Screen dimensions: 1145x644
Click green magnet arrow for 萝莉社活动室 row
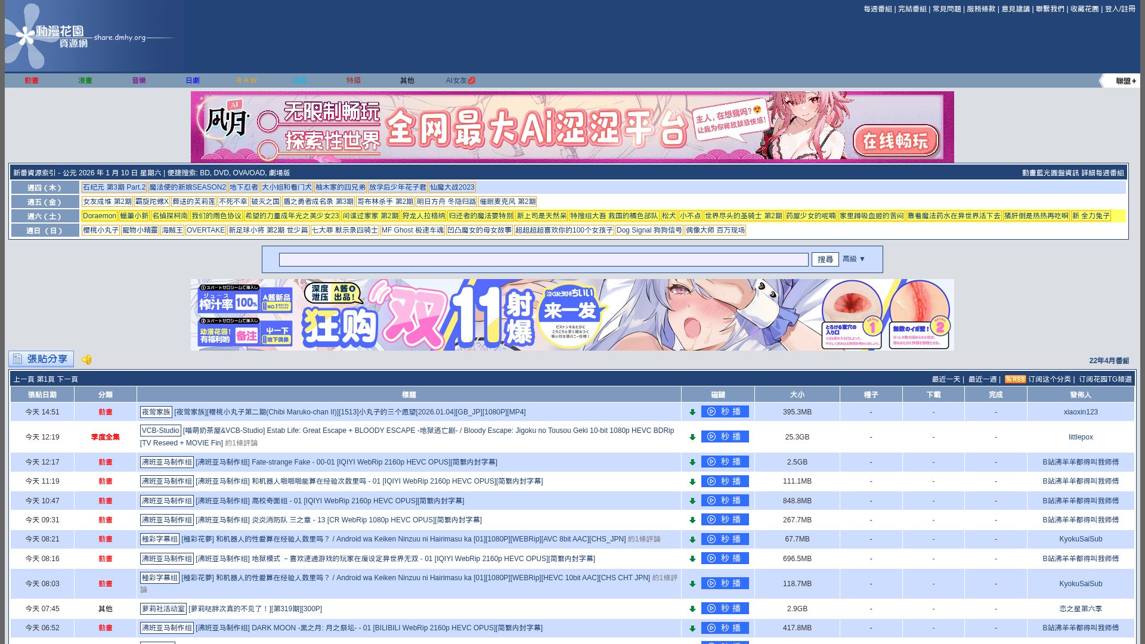[692, 609]
